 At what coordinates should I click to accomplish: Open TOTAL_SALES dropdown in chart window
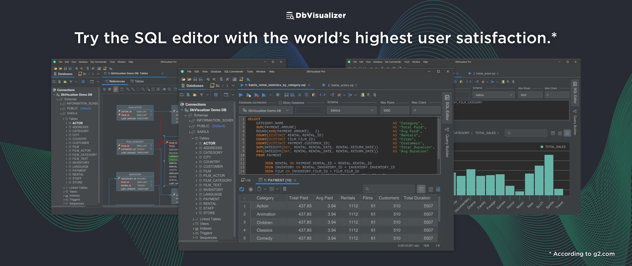pyautogui.click(x=487, y=133)
